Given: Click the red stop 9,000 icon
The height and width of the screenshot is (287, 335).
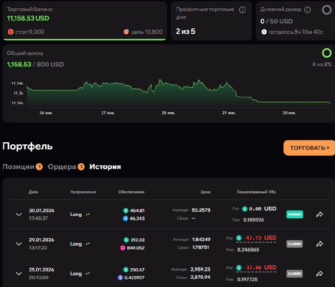Looking at the screenshot, I should coord(10,32).
